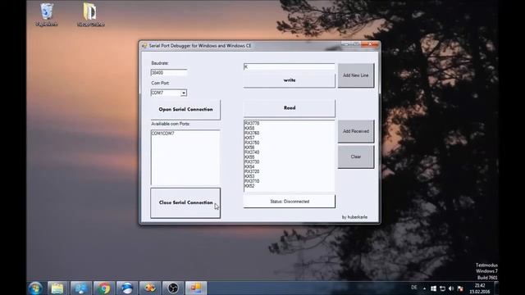Click the tray icon left of volume
This screenshot has height=295, width=525.
click(x=442, y=288)
